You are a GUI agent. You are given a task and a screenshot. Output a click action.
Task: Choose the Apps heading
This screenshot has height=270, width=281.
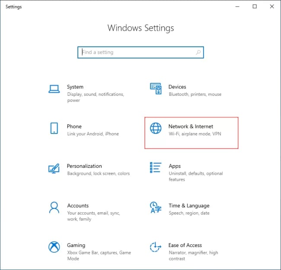pos(175,166)
